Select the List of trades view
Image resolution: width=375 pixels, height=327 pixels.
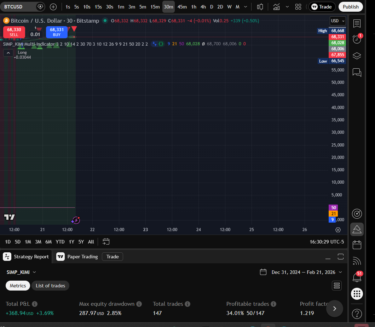pyautogui.click(x=50, y=286)
